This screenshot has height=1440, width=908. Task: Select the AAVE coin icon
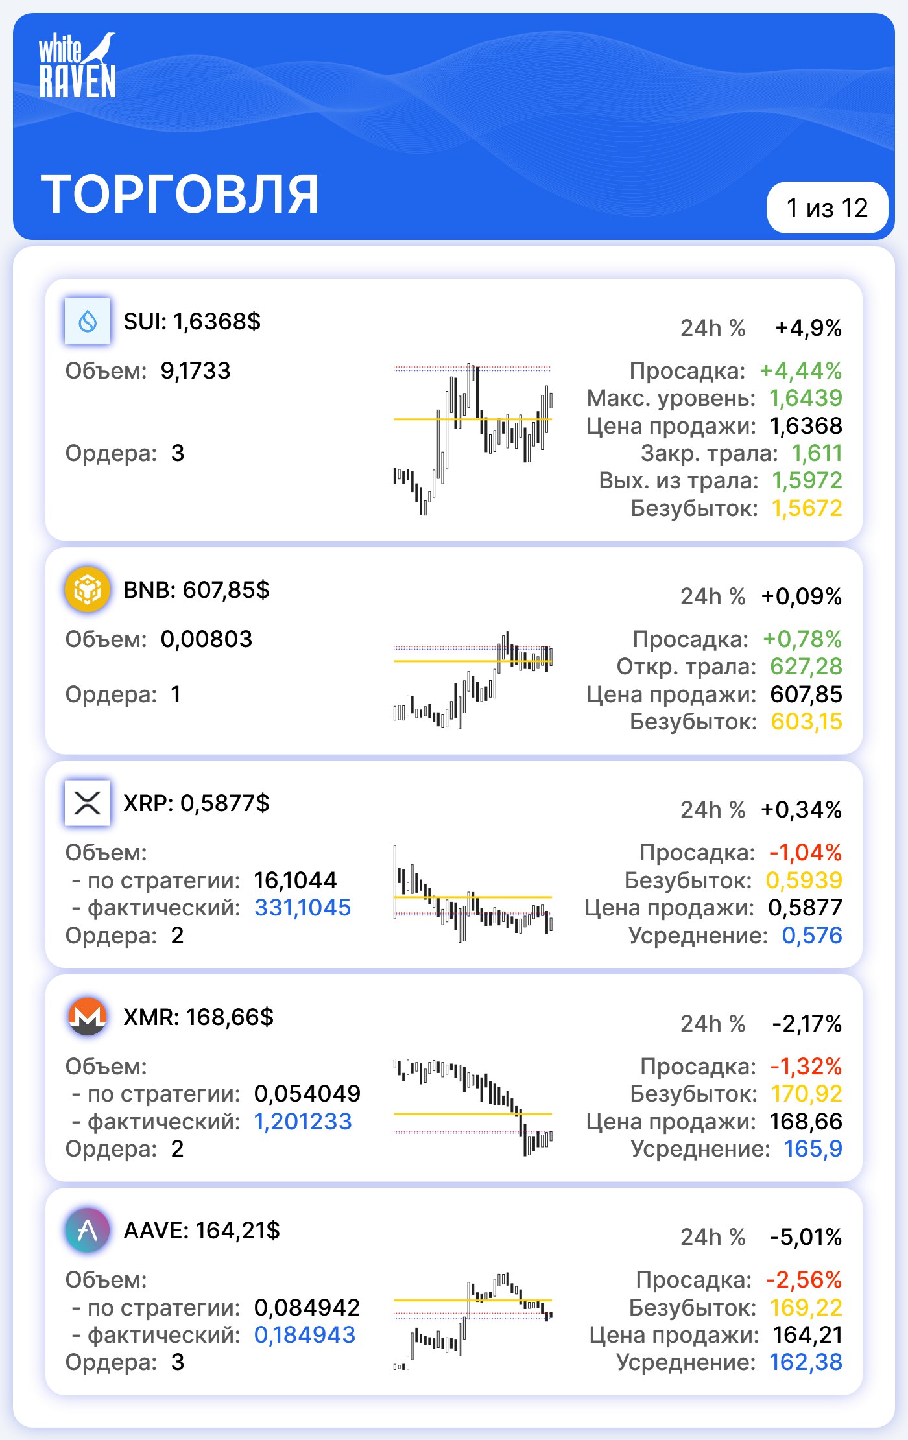88,1230
